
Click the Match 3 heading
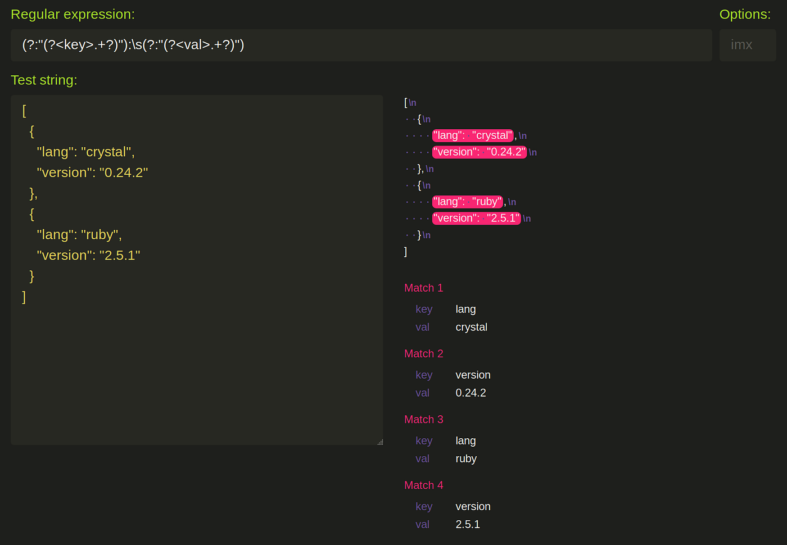pos(423,419)
